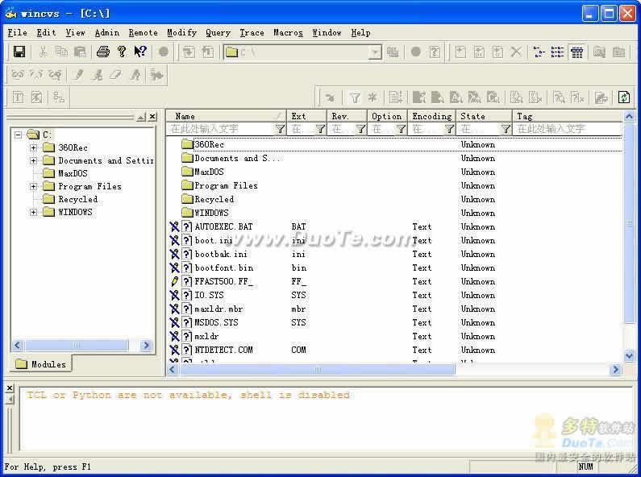The width and height of the screenshot is (641, 477).
Task: Open the Ext column filter dropdown
Action: pos(321,129)
